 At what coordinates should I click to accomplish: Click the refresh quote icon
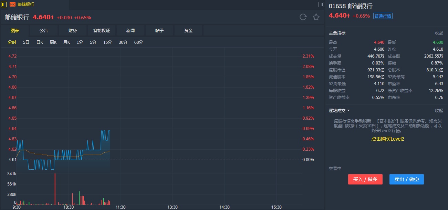tap(303, 17)
